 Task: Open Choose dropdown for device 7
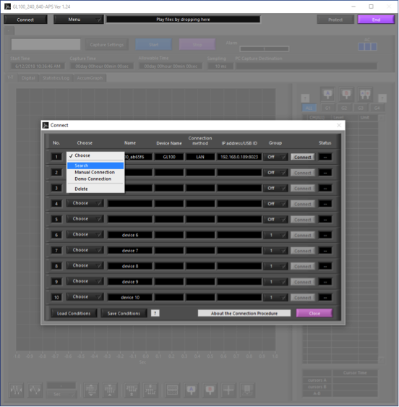coord(85,250)
